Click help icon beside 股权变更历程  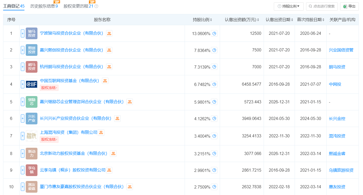(96, 6)
